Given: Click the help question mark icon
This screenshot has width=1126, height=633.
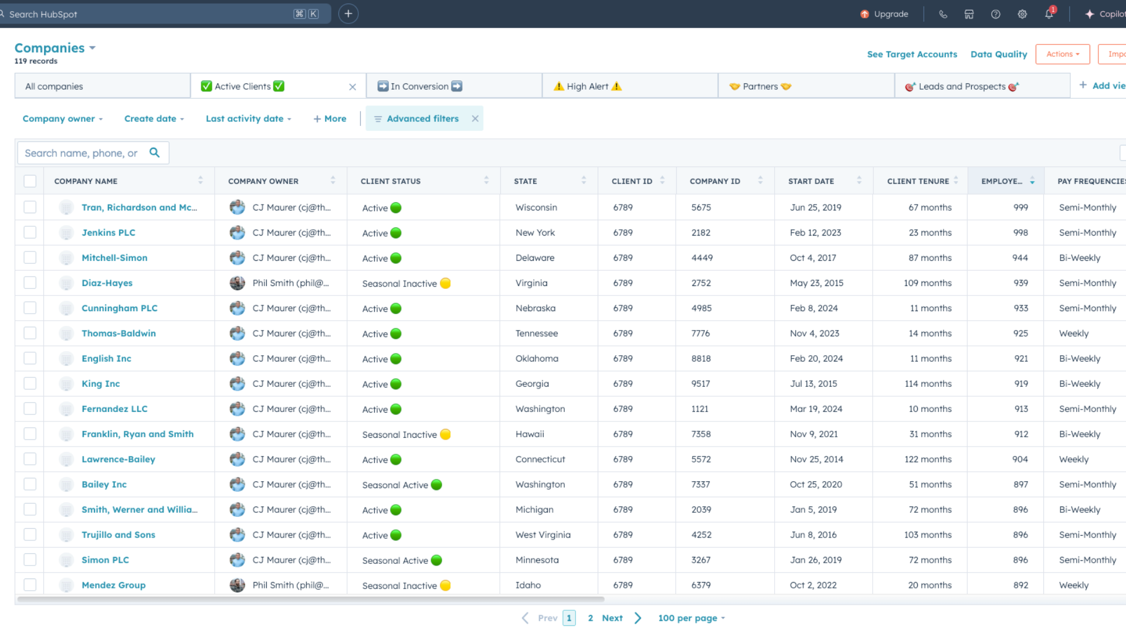Looking at the screenshot, I should click(x=996, y=14).
